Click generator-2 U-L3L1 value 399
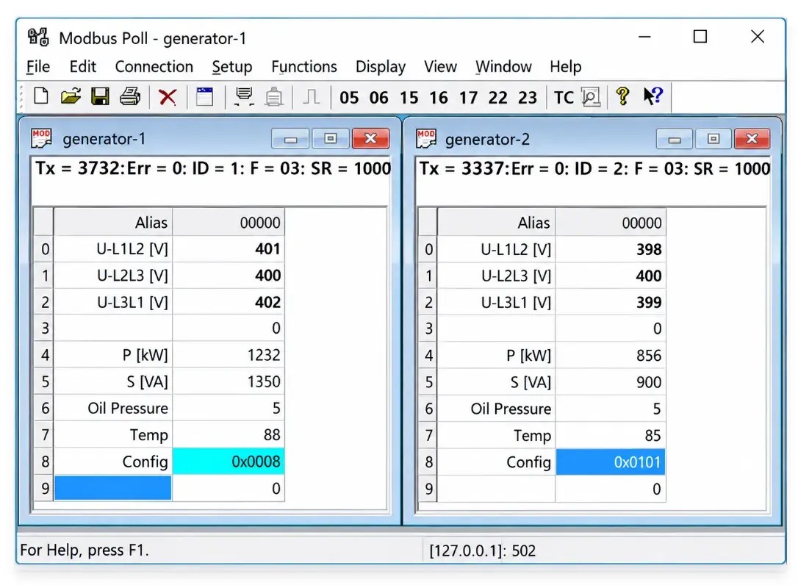 point(611,303)
